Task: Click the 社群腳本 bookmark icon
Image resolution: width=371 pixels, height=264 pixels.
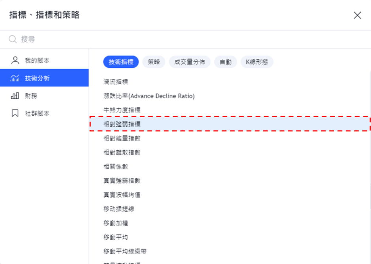Action: pos(15,113)
